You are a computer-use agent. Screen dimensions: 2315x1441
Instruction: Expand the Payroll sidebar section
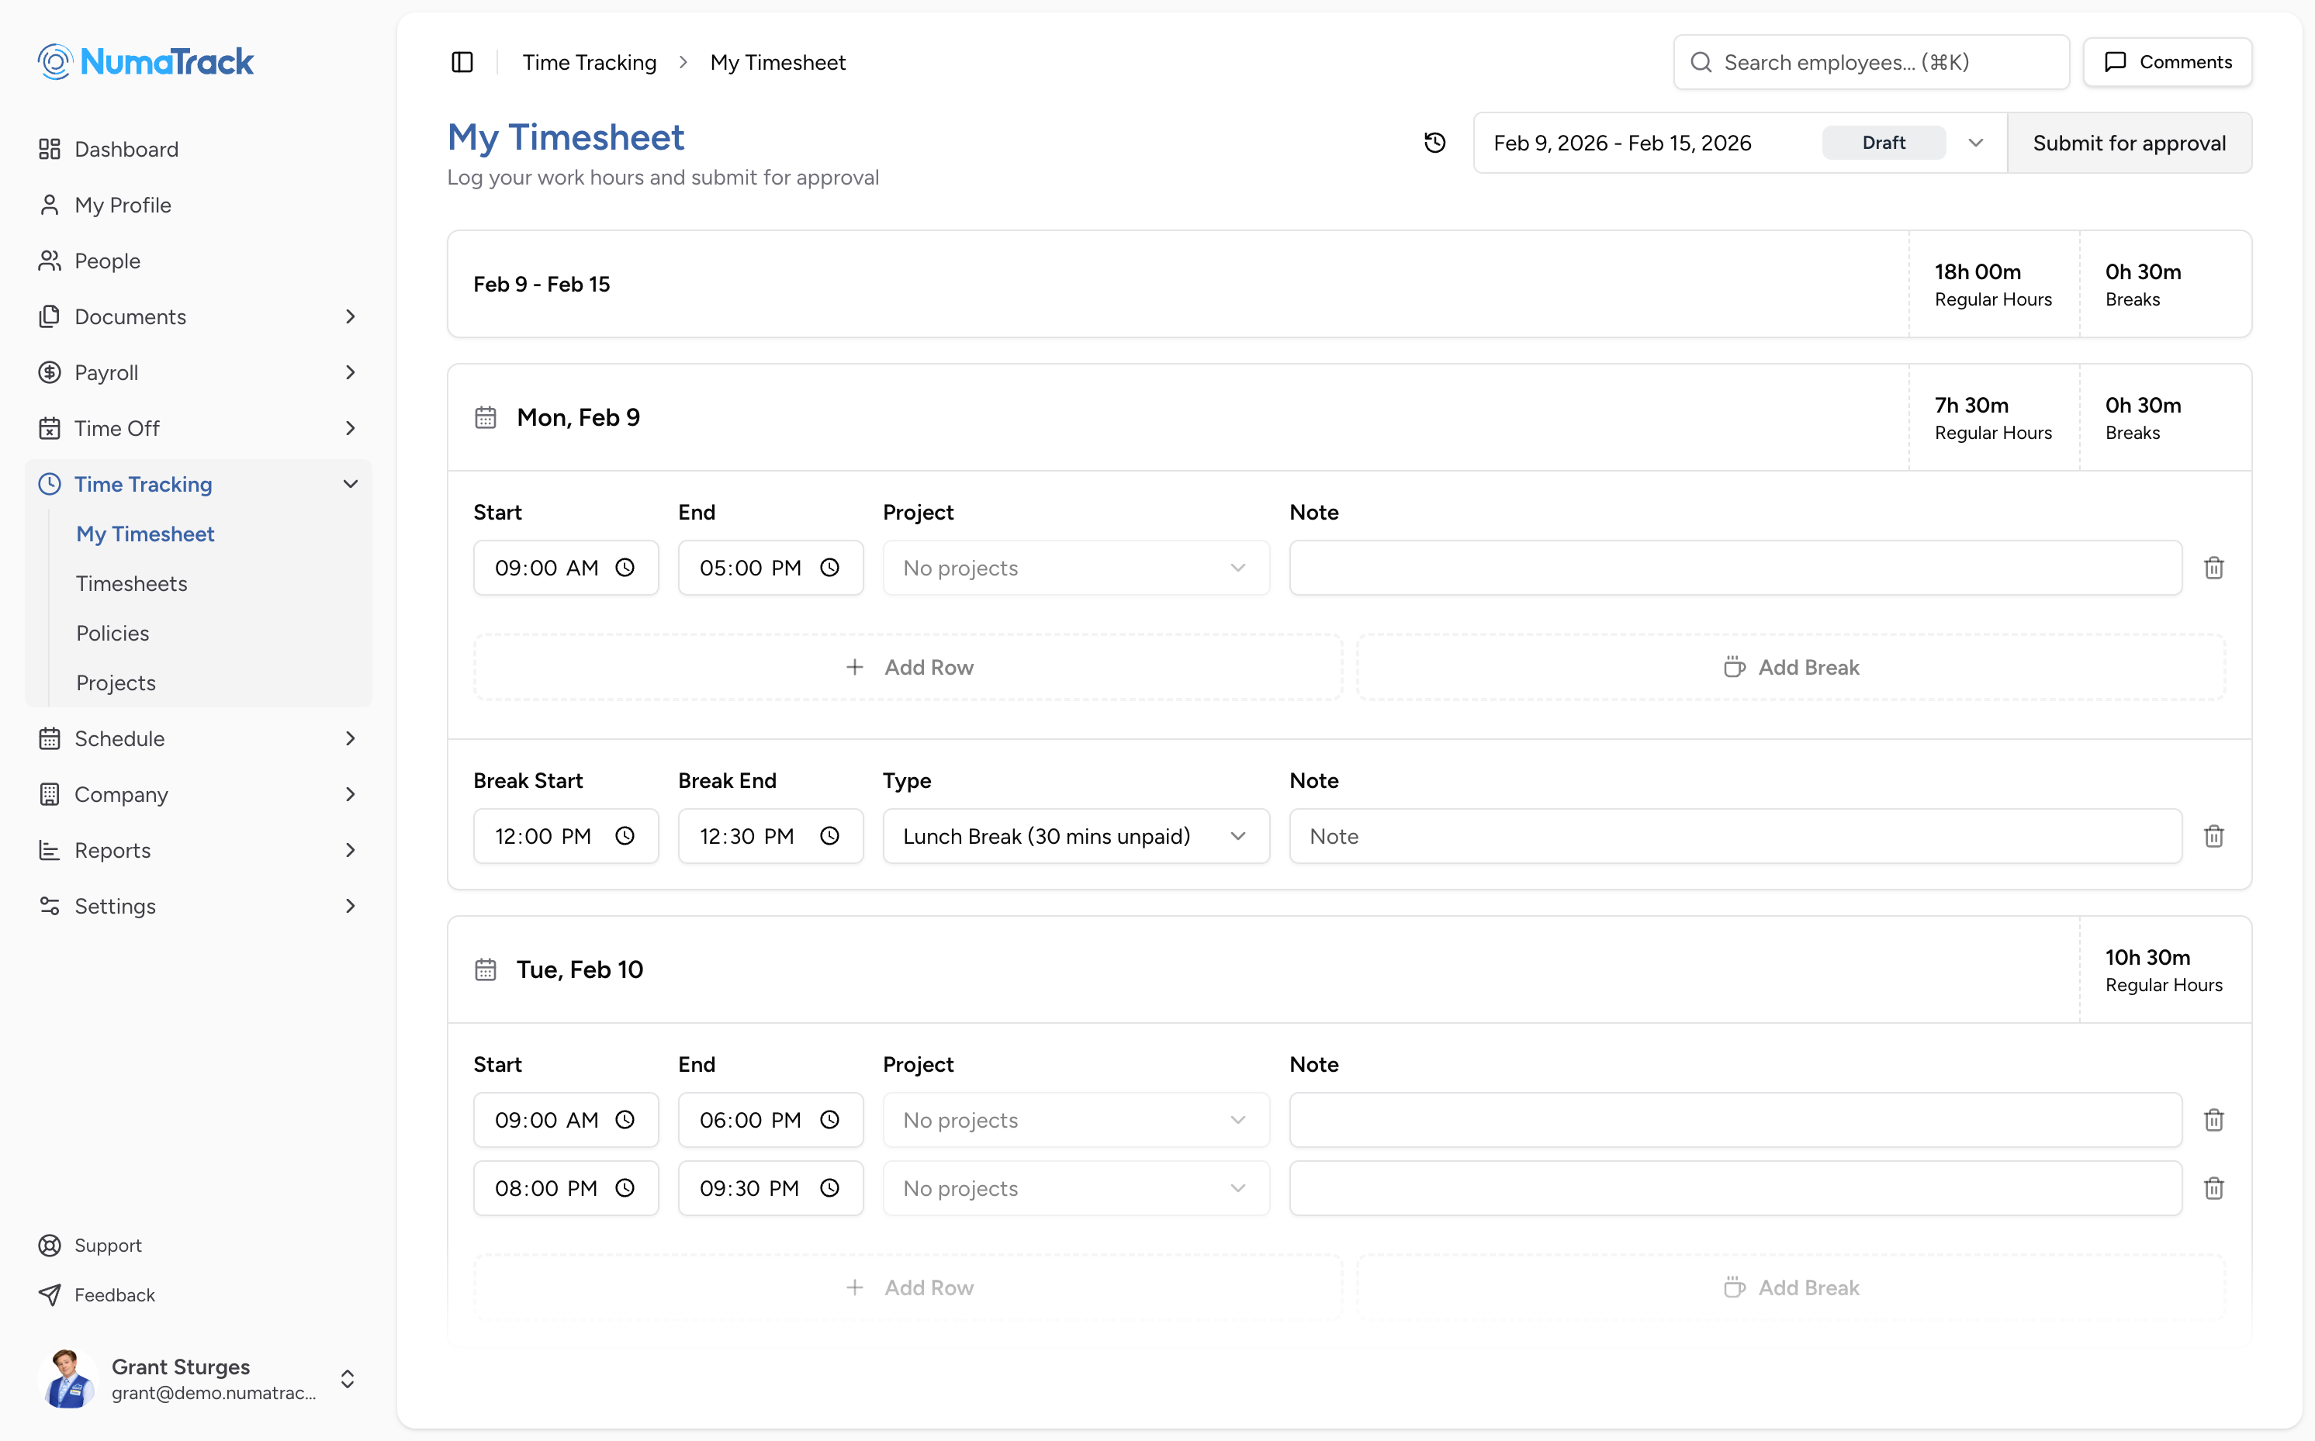[x=350, y=372]
